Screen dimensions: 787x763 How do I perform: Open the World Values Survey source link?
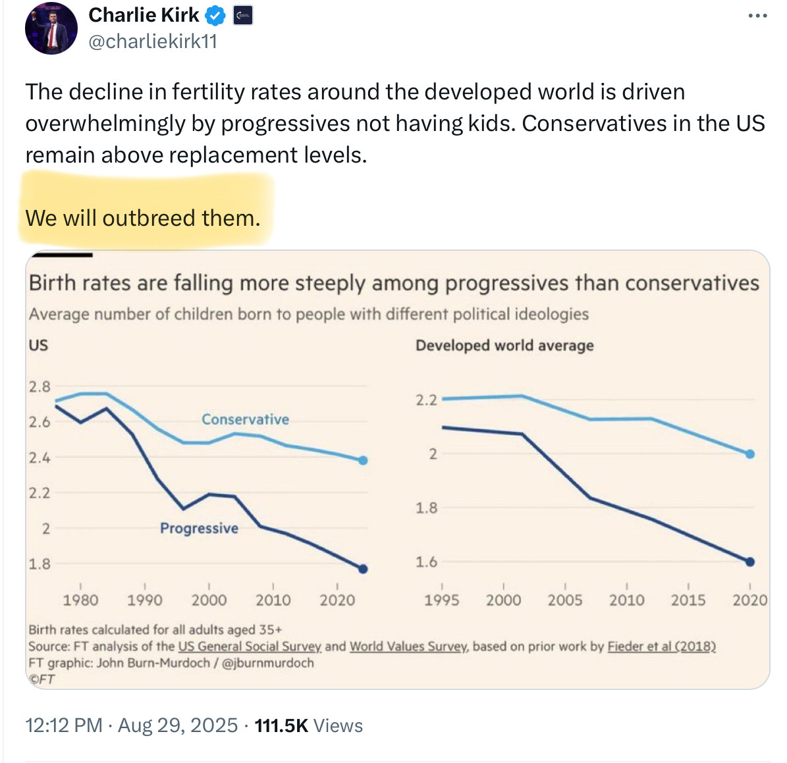click(409, 646)
